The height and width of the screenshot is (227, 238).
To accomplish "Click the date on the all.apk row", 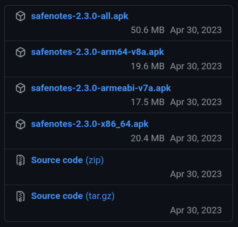I will (x=196, y=30).
